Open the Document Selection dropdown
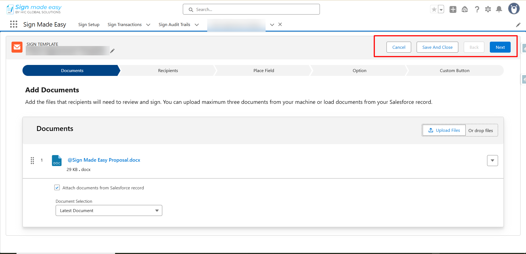The height and width of the screenshot is (254, 526). 109,210
